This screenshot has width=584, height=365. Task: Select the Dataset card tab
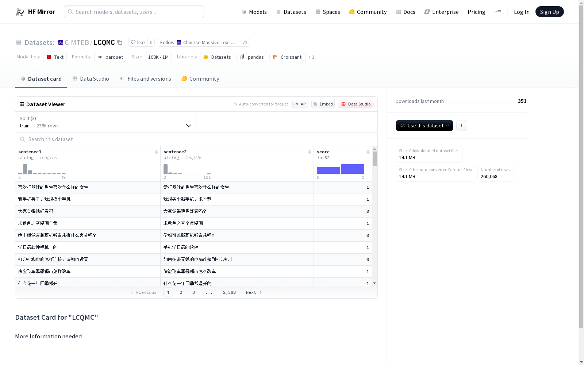coord(41,78)
